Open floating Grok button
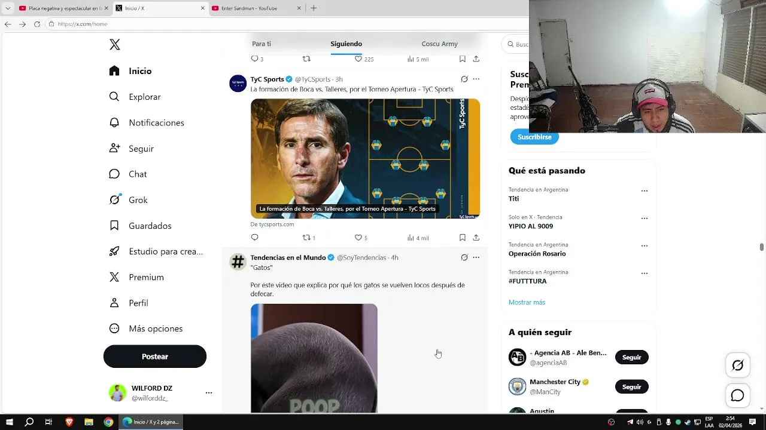The height and width of the screenshot is (430, 766). (x=737, y=365)
